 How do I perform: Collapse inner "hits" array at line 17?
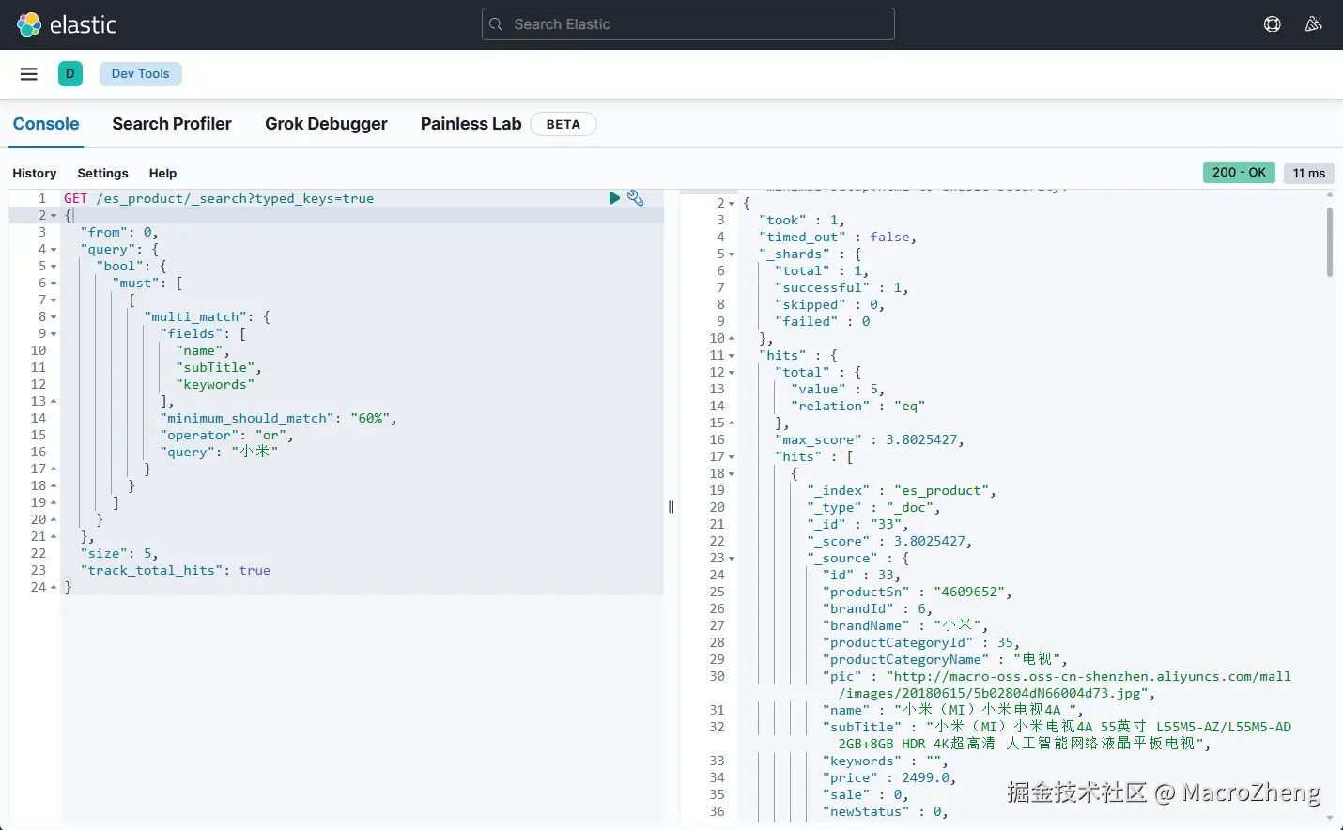coord(732,457)
